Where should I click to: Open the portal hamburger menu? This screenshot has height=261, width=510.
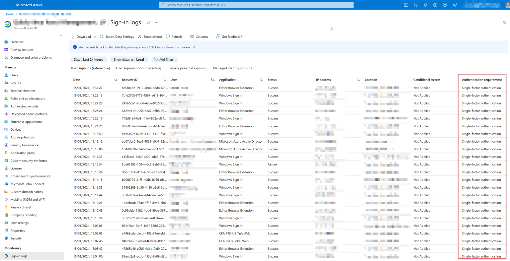tap(5, 5)
